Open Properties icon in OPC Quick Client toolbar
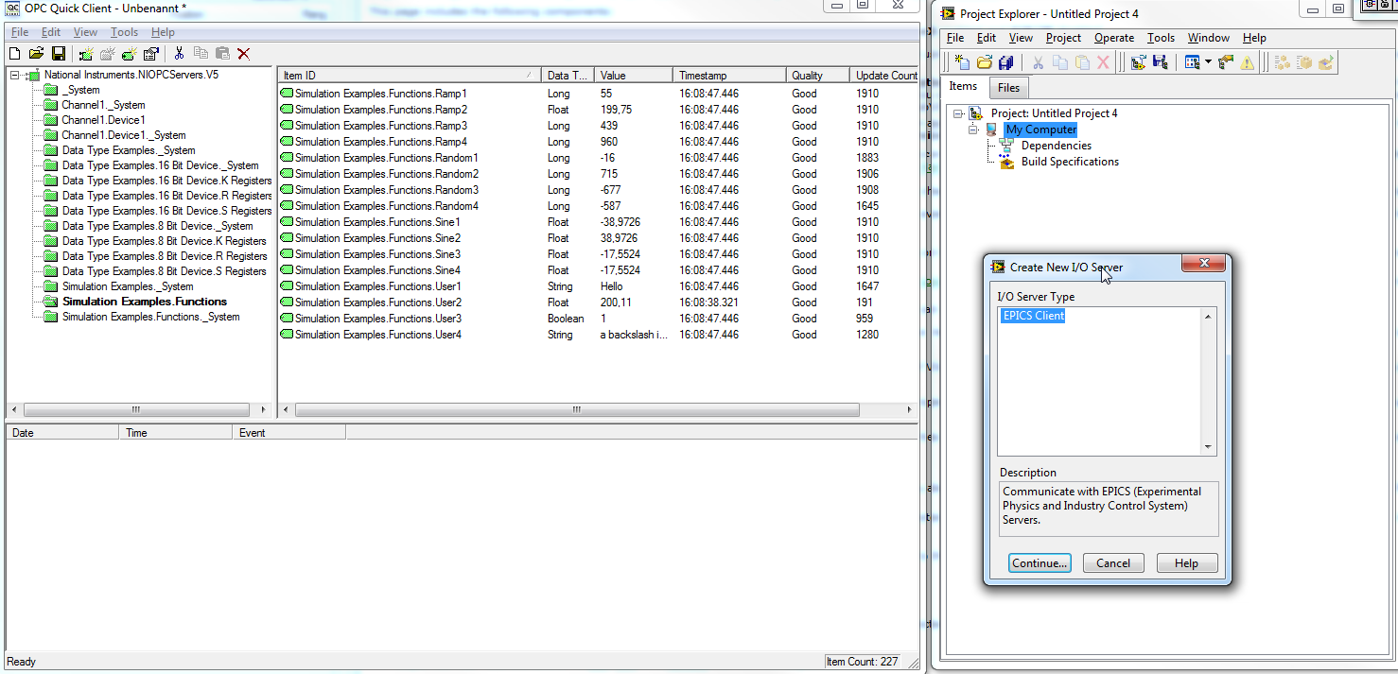 (150, 54)
